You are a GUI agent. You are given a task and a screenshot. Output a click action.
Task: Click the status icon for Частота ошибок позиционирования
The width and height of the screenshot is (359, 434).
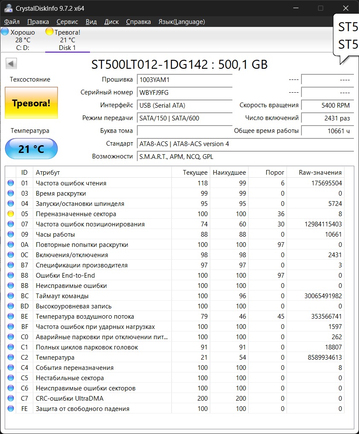pyautogui.click(x=11, y=224)
